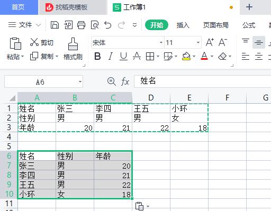Select the Format Painter brush
The width and height of the screenshot is (271, 211).
73,44
